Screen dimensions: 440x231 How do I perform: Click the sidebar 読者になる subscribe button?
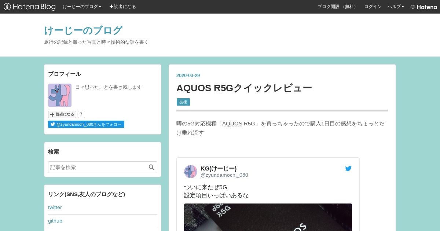pos(62,114)
